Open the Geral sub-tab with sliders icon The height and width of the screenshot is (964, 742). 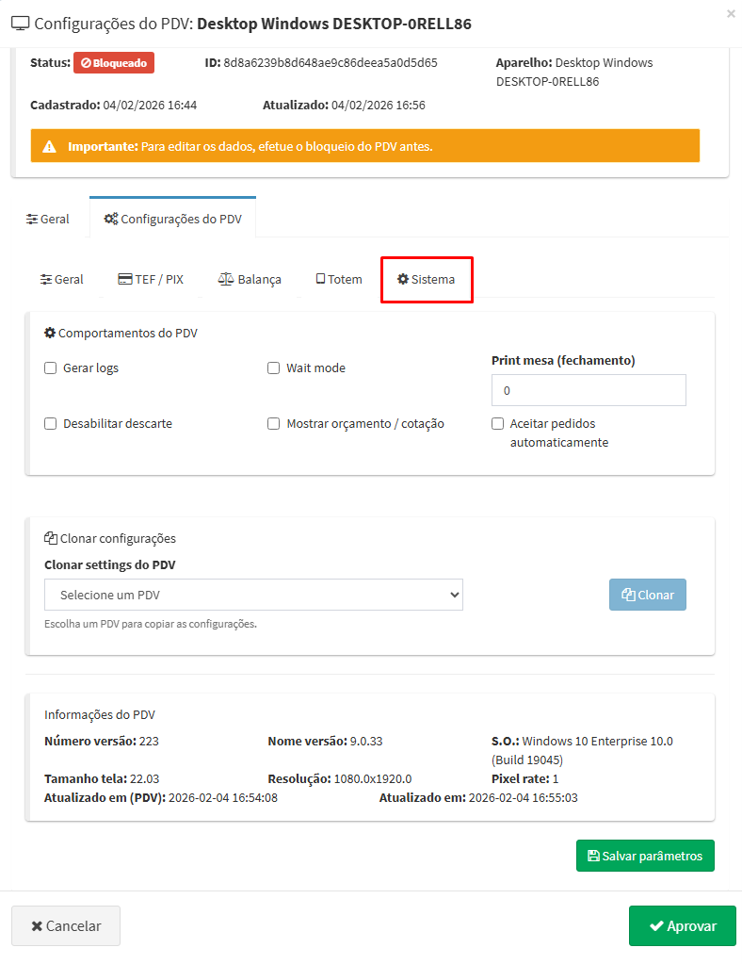click(x=62, y=280)
